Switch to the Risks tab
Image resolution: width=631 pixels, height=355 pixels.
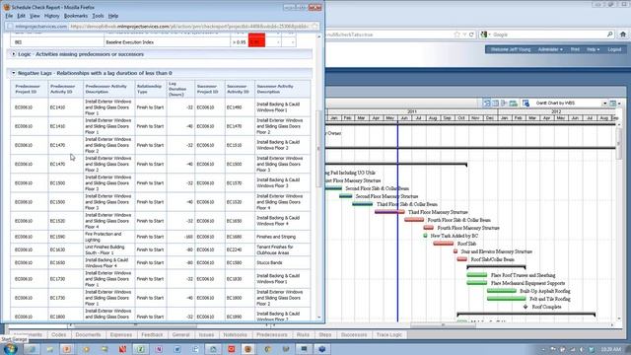(x=303, y=334)
